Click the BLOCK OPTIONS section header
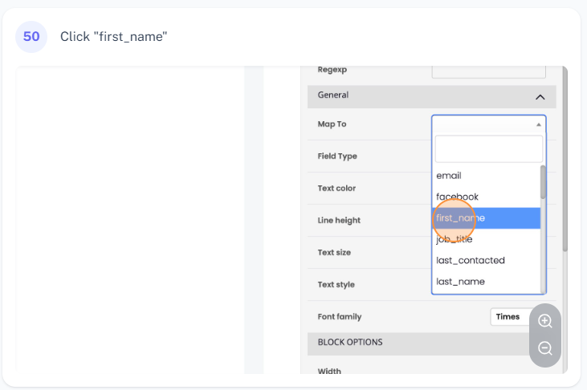 pyautogui.click(x=350, y=343)
